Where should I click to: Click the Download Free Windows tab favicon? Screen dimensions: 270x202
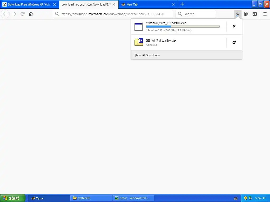[x=4, y=4]
